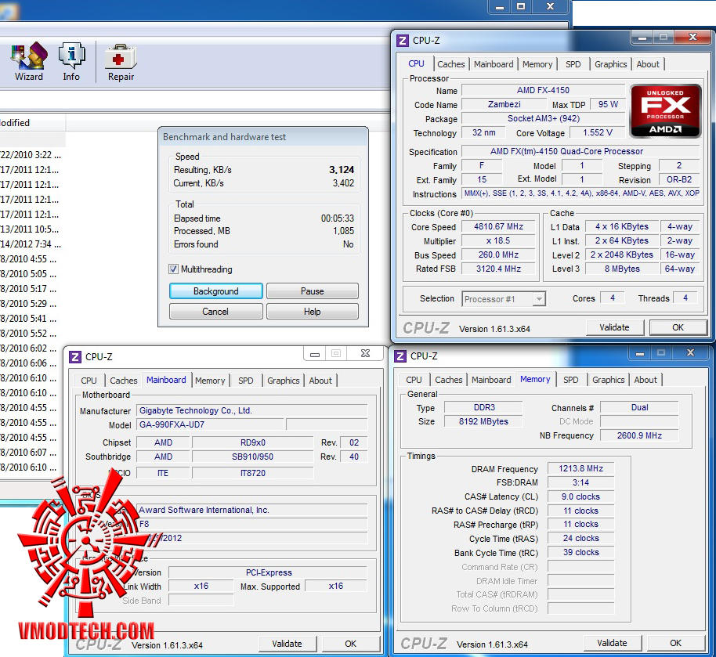
Task: Cancel the benchmark and hardware test
Action: point(215,312)
